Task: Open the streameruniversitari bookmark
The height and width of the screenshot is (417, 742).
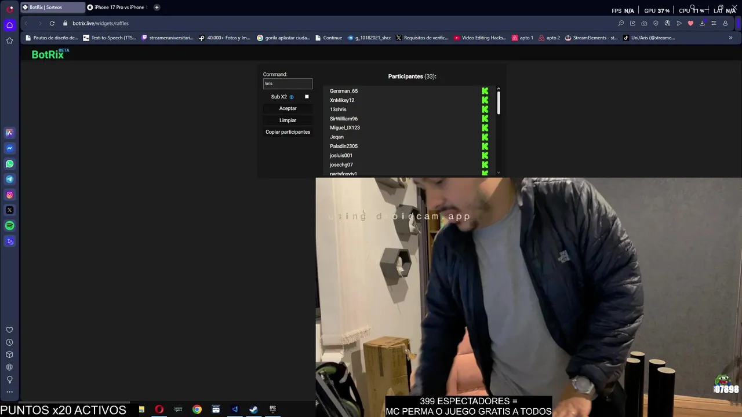Action: 168,38
